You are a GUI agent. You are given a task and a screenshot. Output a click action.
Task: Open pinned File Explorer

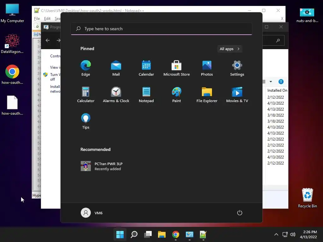pyautogui.click(x=207, y=95)
